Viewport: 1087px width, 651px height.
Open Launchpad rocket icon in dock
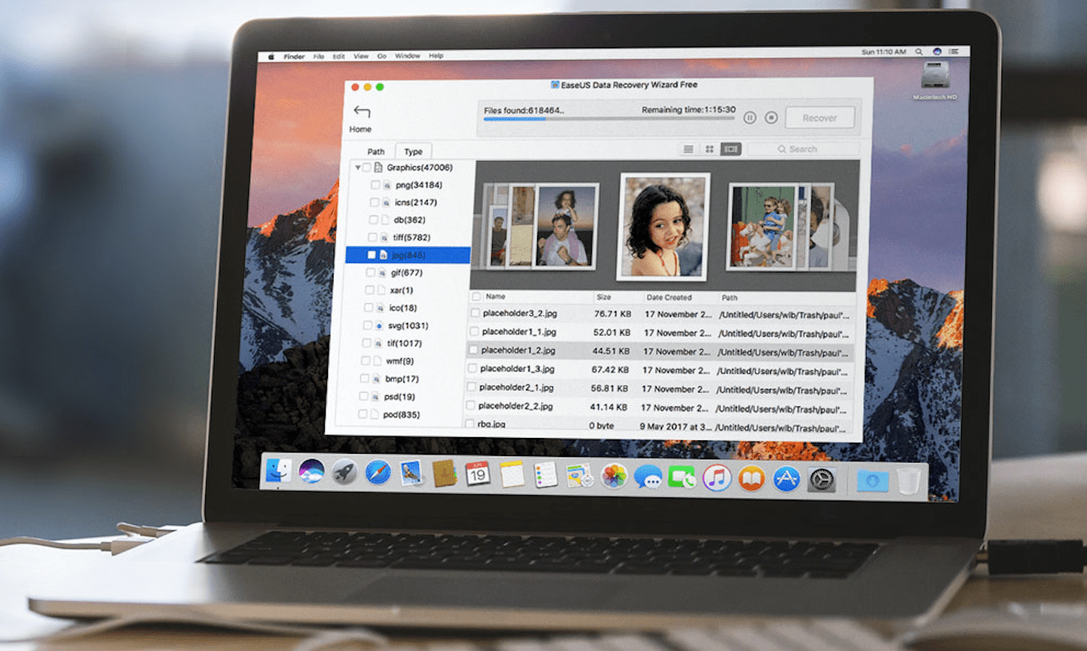344,472
